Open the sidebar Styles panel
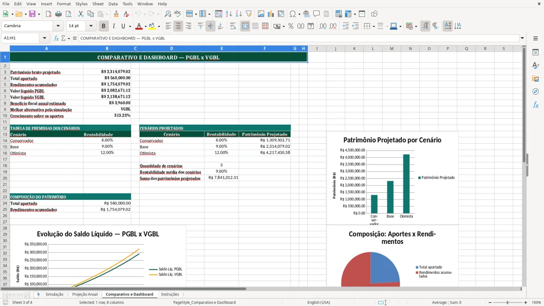The width and height of the screenshot is (544, 306). pos(535,66)
